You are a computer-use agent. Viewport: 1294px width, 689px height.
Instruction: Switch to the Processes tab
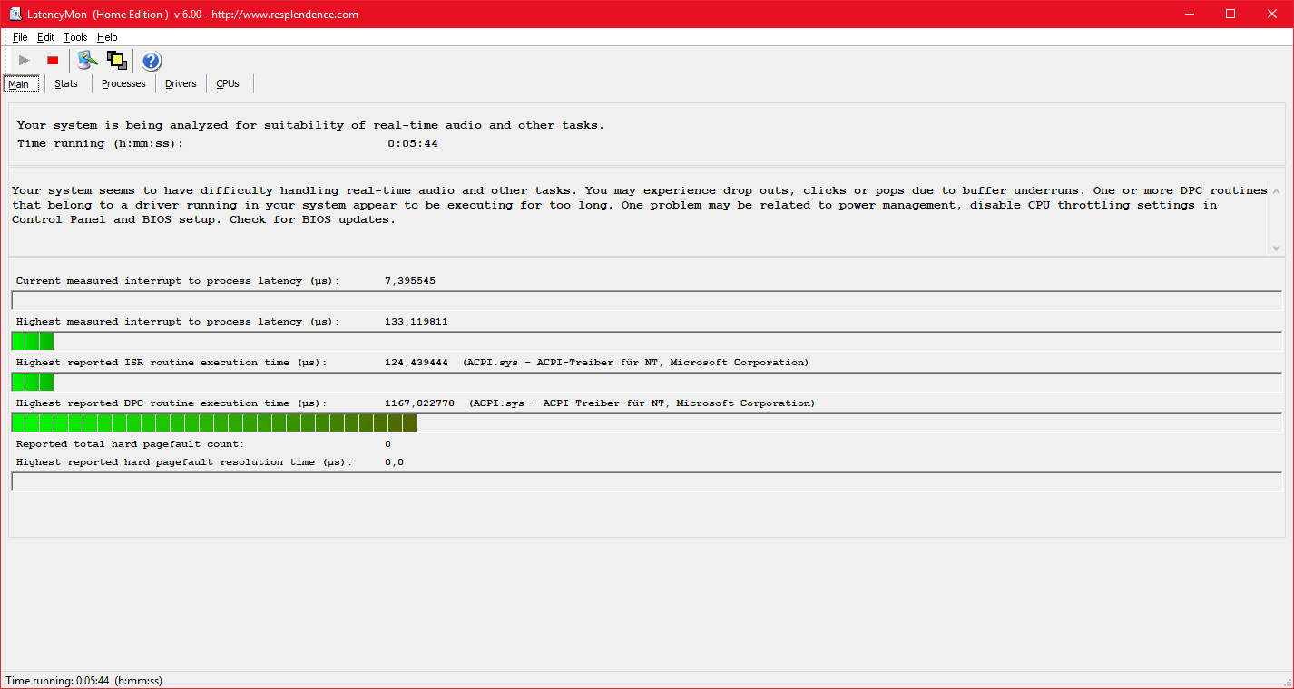pos(123,83)
